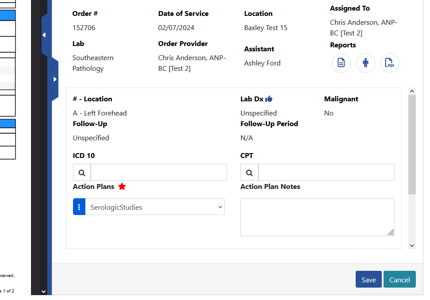Collapse the panel using the left-pointing arrow
This screenshot has width=430, height=300.
(x=43, y=34)
